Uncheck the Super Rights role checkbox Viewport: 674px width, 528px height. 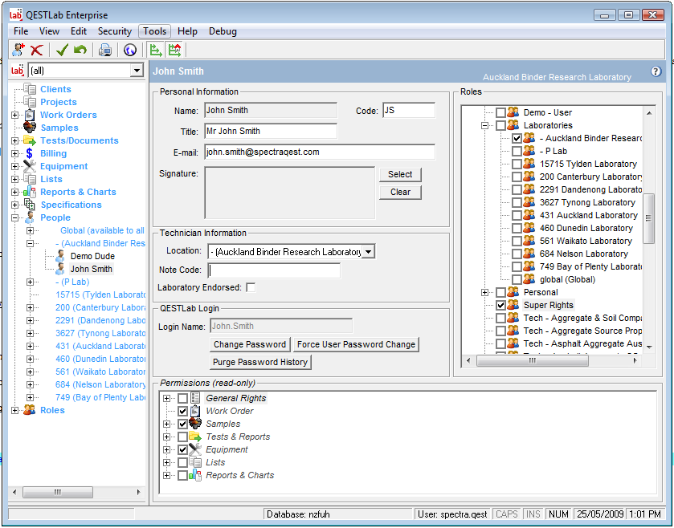(x=500, y=305)
